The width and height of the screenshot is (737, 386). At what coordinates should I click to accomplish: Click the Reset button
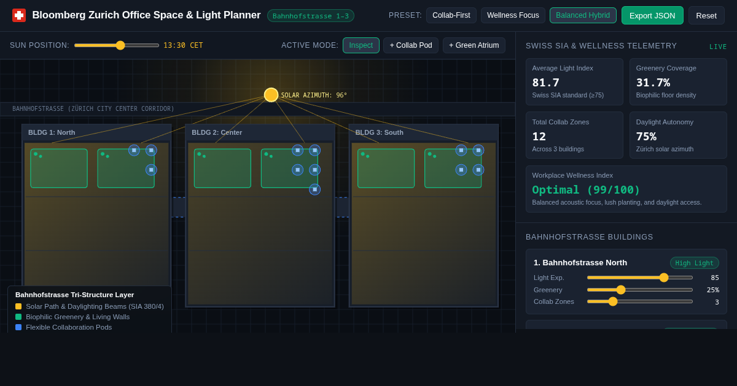(706, 15)
